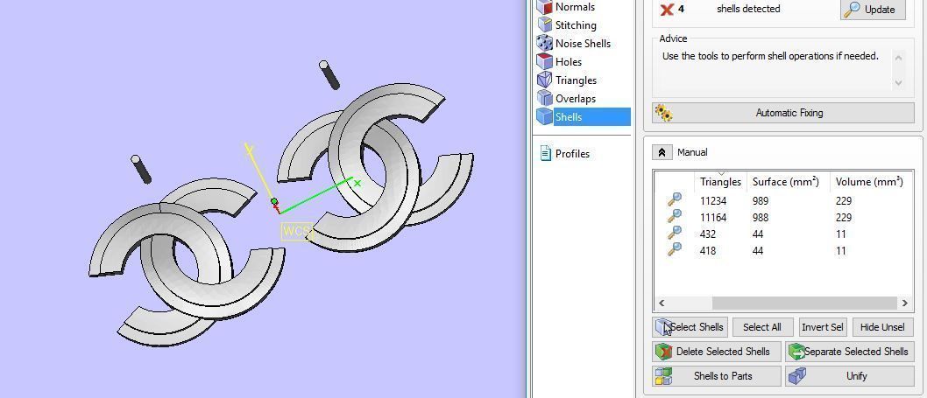Viewport: 927px width, 398px height.
Task: Open the Normals fix step
Action: click(x=575, y=7)
